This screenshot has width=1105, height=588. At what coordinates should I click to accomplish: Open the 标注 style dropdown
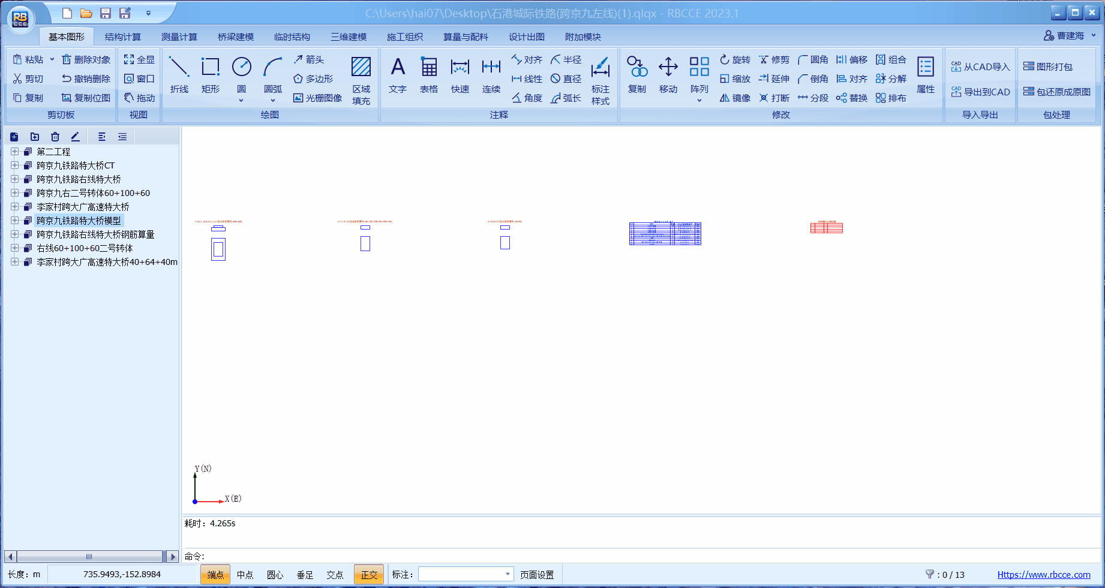pos(508,574)
